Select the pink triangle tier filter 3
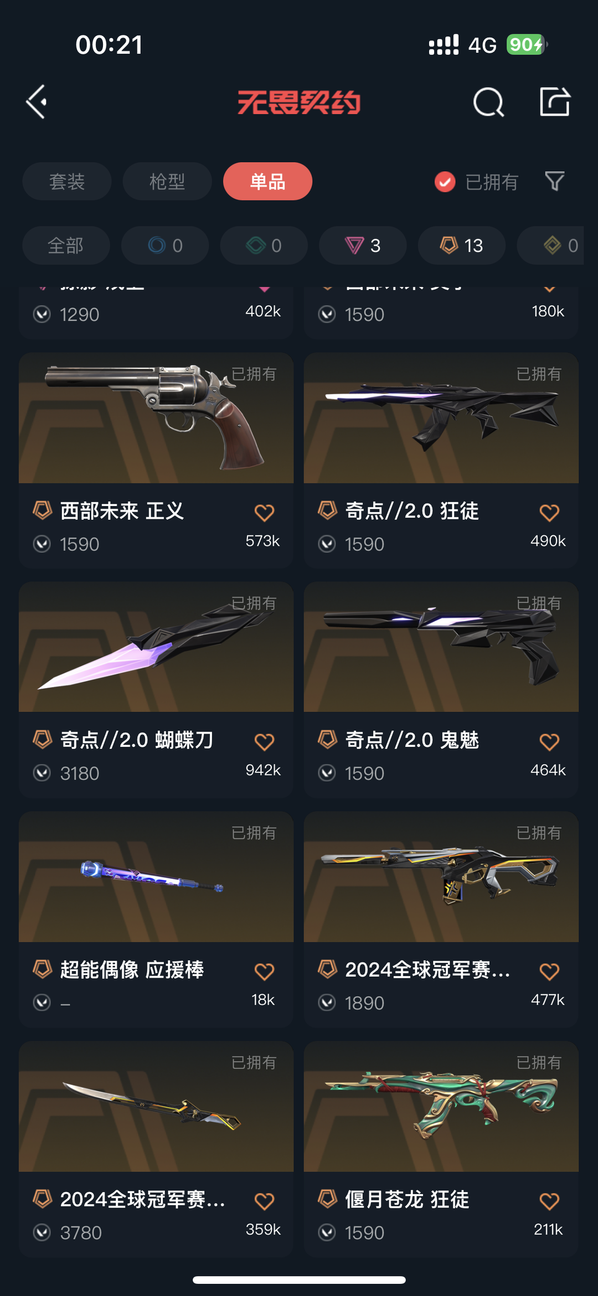 [363, 245]
